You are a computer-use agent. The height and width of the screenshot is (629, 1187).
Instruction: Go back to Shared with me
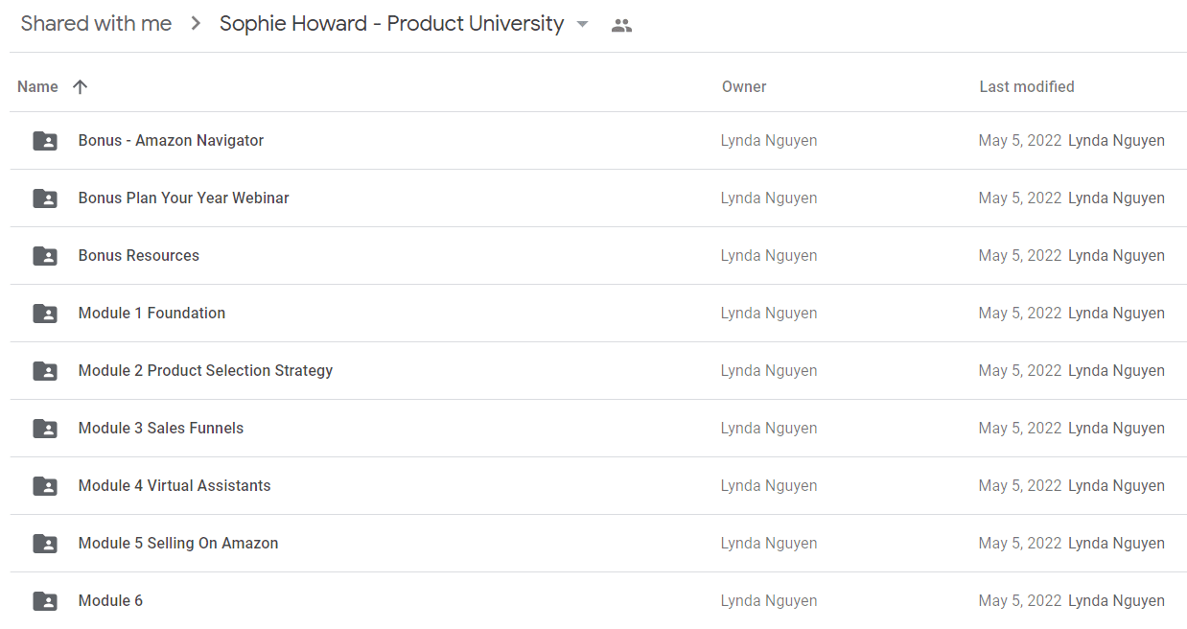tap(96, 24)
